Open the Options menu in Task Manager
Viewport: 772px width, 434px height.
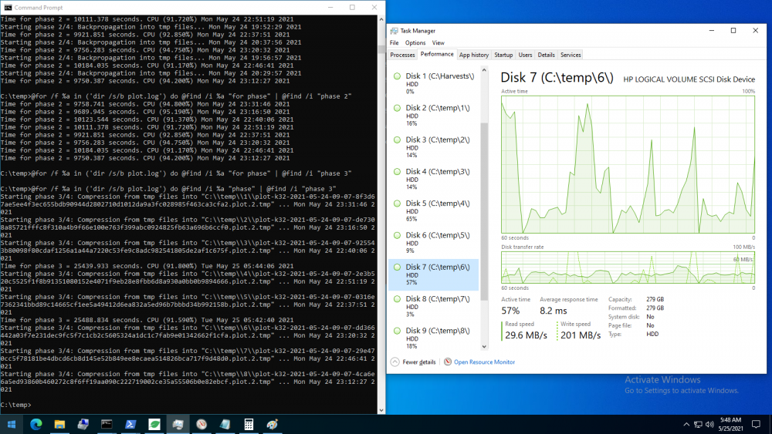point(415,42)
